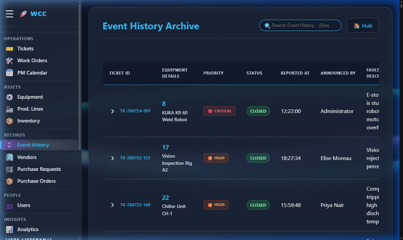Click the Work Orders tools icon
This screenshot has width=403, height=240.
pyautogui.click(x=10, y=61)
